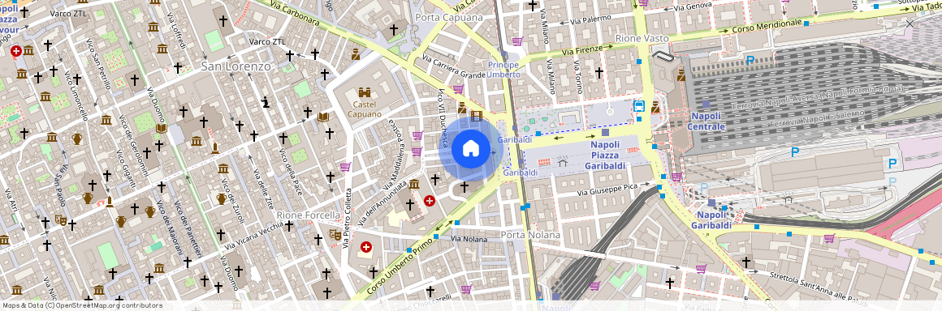Open the shopping cart west of Strettola Sant'Anna
The image size is (942, 311).
pyautogui.click(x=701, y=269)
